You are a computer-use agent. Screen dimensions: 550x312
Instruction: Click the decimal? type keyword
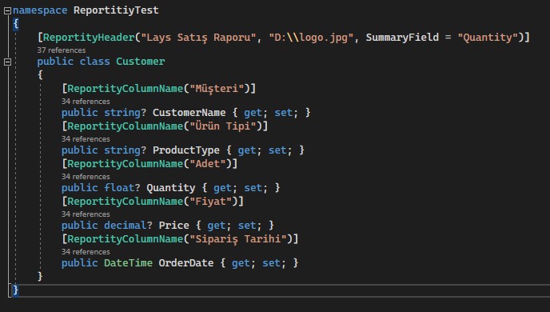(x=129, y=226)
